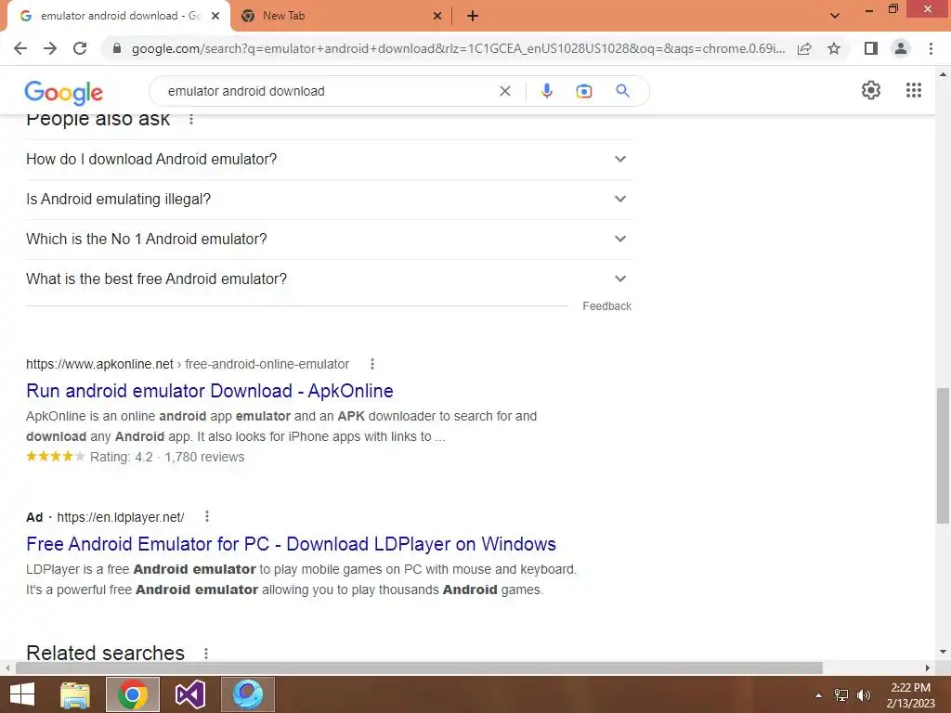Viewport: 951px width, 713px height.
Task: Go forward with the browser forward arrow
Action: click(x=50, y=48)
